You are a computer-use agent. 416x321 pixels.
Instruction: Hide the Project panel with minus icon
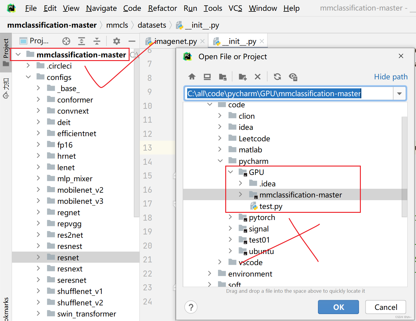[132, 41]
